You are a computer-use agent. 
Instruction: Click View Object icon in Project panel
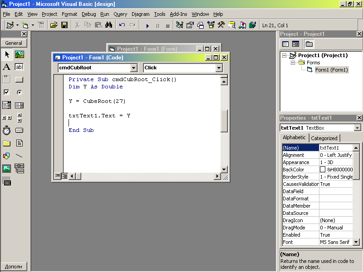(296, 44)
